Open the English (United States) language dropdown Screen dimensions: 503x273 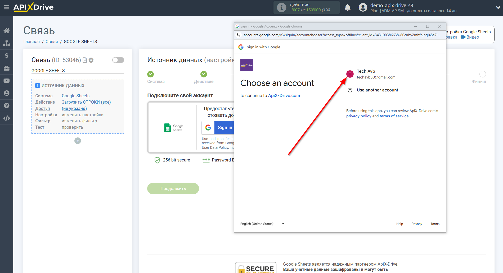click(x=262, y=224)
